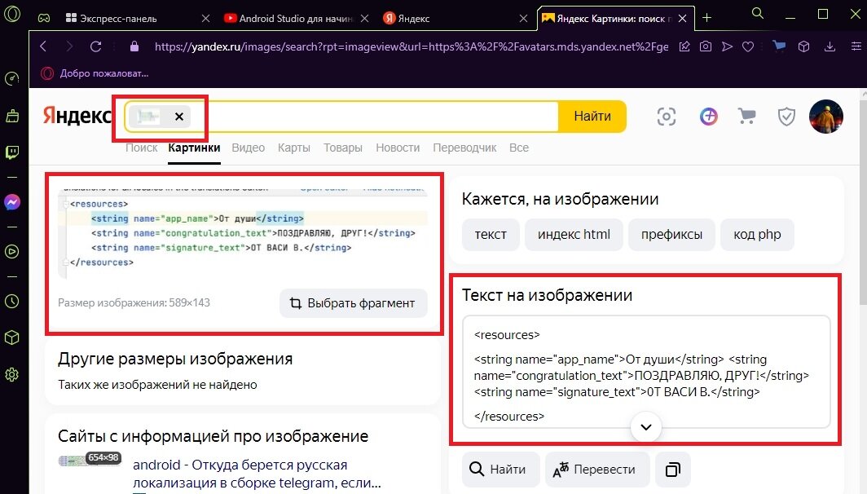Click the Яндекс logo
Screen dimensions: 867x494
click(77, 116)
